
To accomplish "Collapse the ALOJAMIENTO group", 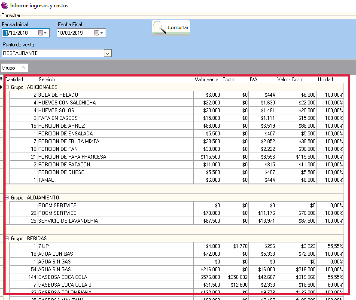I will (x=7, y=197).
